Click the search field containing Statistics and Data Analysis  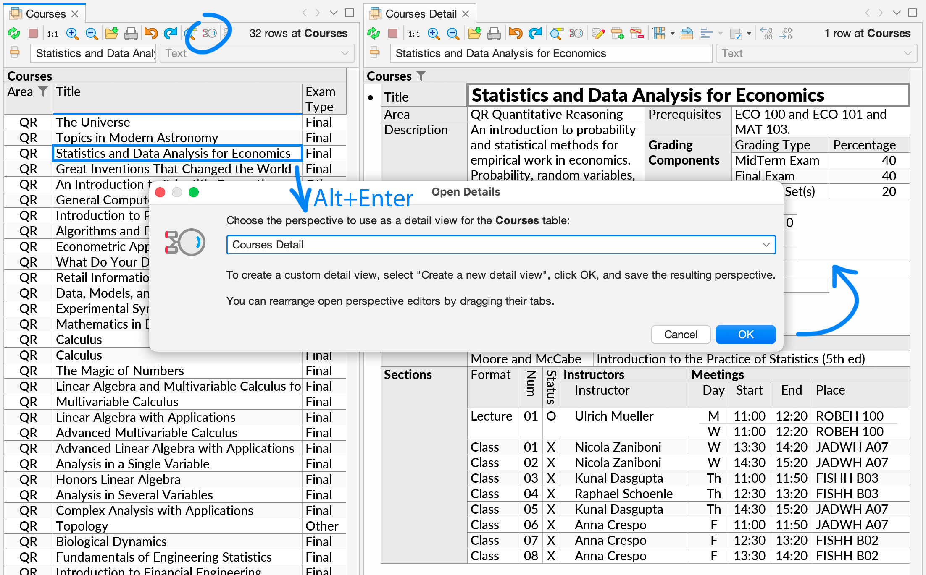(x=93, y=53)
